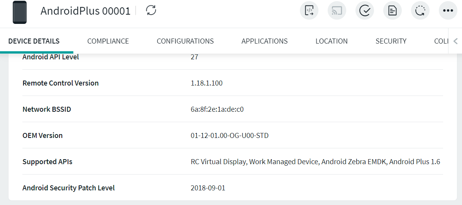Click the phone device thumbnail icon
Screen dimensions: 462x205
coord(20,12)
